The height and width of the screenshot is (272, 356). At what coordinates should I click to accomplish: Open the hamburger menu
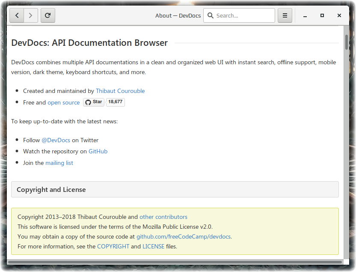coord(285,15)
